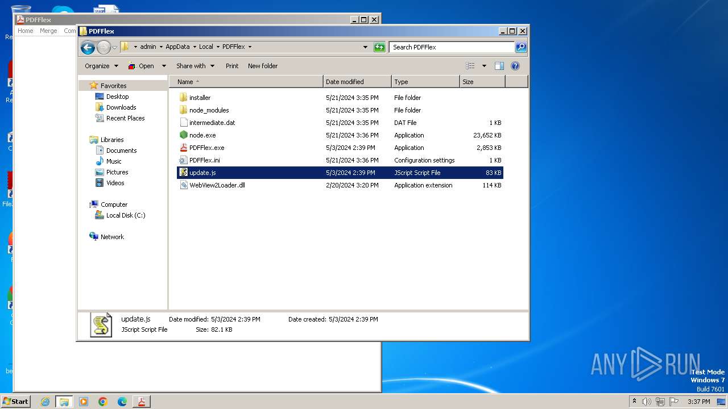Open the recent locations dropdown beside Forward
Screen dimensions: 728x409
114,47
